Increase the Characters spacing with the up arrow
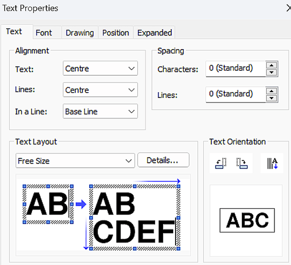The image size is (291, 265). (x=272, y=66)
